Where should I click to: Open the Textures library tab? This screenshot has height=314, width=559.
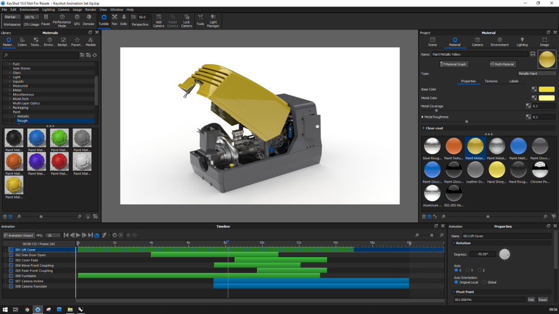tap(35, 42)
